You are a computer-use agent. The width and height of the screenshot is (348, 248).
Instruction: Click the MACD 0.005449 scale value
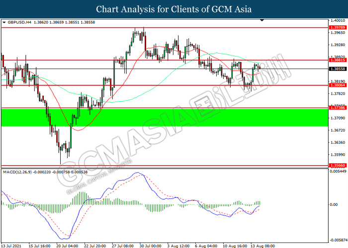tap(338, 172)
